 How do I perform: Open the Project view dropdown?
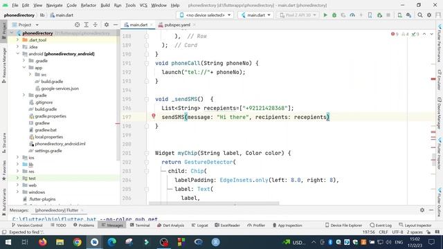[25, 25]
